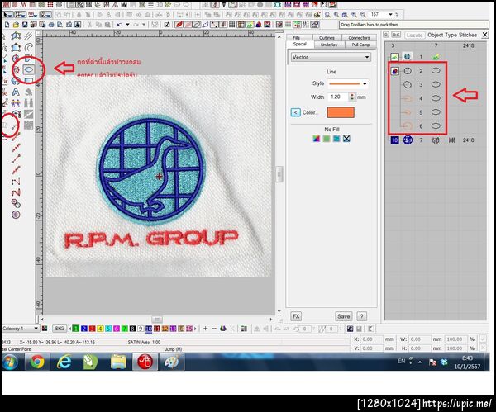496x412 pixels.
Task: Click the Undo arrow icon
Action: pyautogui.click(x=120, y=25)
